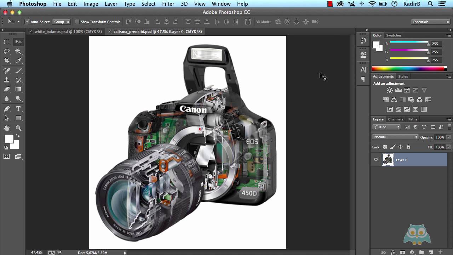Add a layer style (fx)
The height and width of the screenshot is (255, 453).
tap(393, 253)
